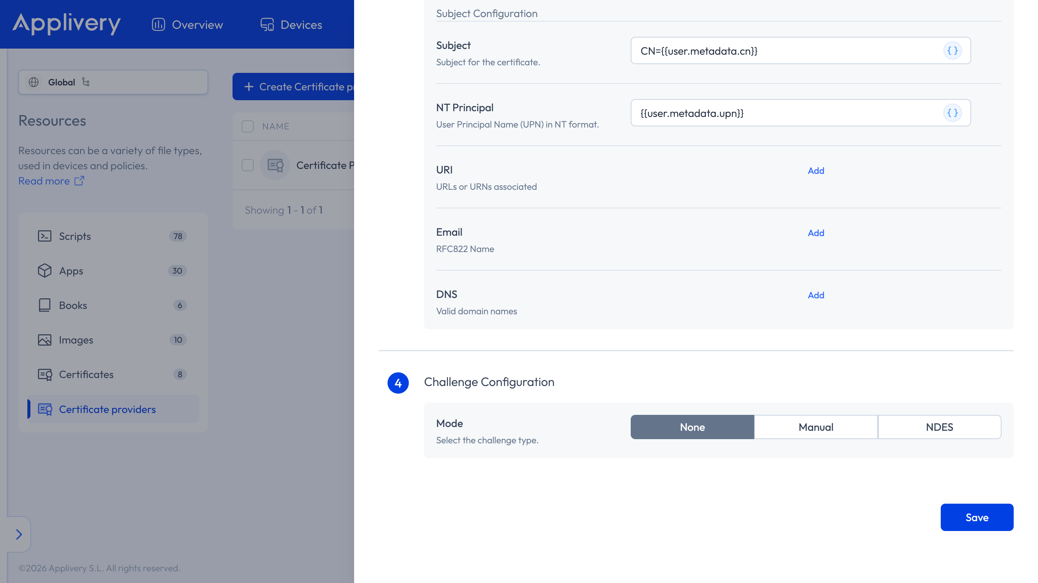This screenshot has width=1038, height=583.
Task: Open variable picker for Subject field
Action: (x=952, y=51)
